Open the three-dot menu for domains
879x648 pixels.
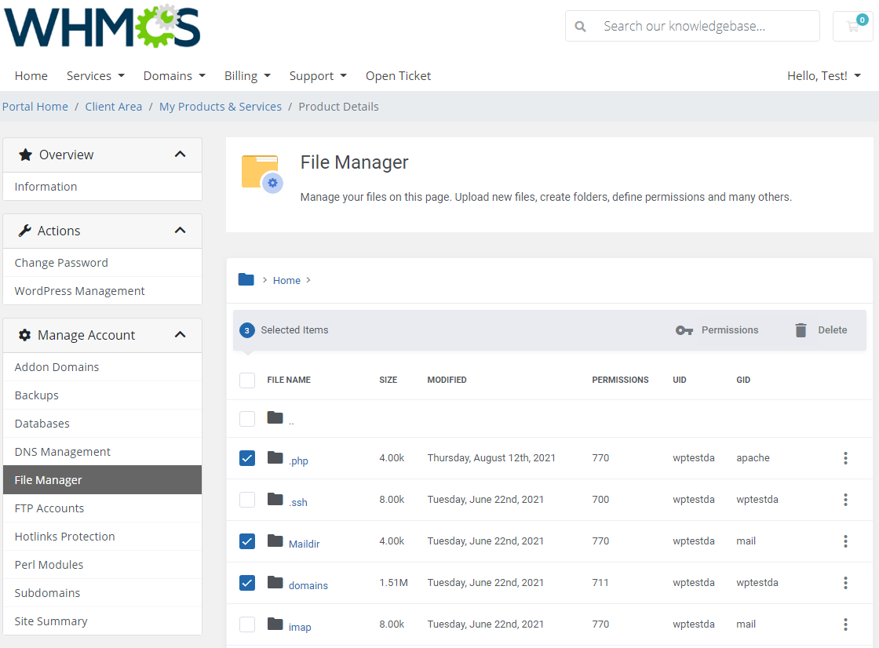click(x=845, y=582)
